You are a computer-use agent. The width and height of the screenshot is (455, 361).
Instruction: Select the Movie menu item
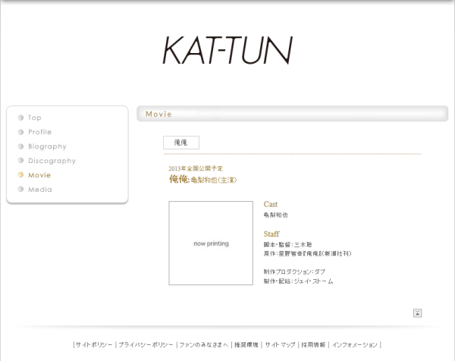point(39,175)
